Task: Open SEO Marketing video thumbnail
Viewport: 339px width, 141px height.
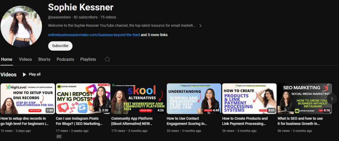Action: pos(305,99)
